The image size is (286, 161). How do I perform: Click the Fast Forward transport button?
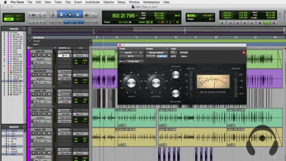244,23
